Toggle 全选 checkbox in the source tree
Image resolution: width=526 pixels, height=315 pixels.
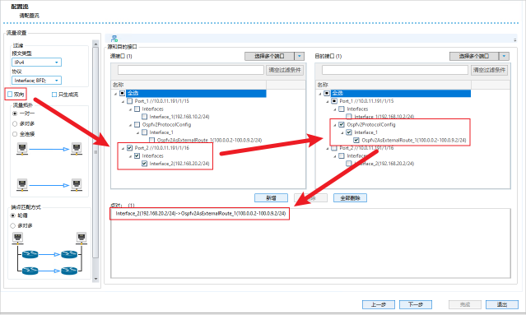click(x=122, y=93)
